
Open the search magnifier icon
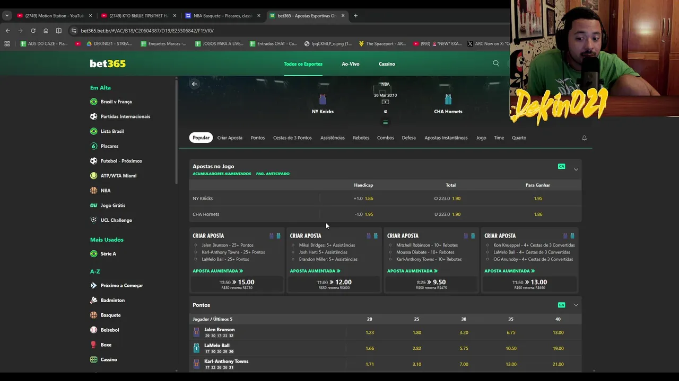click(x=496, y=63)
